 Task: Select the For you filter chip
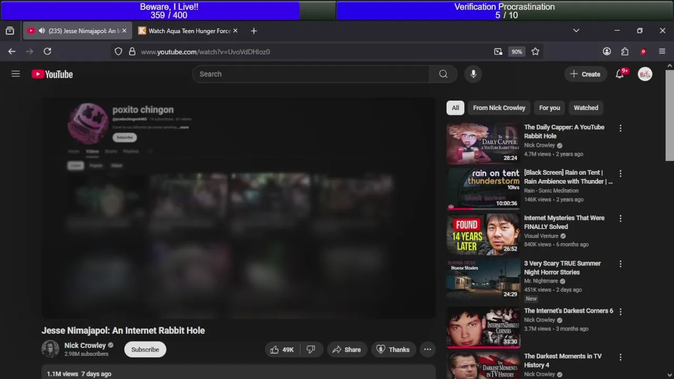(550, 108)
